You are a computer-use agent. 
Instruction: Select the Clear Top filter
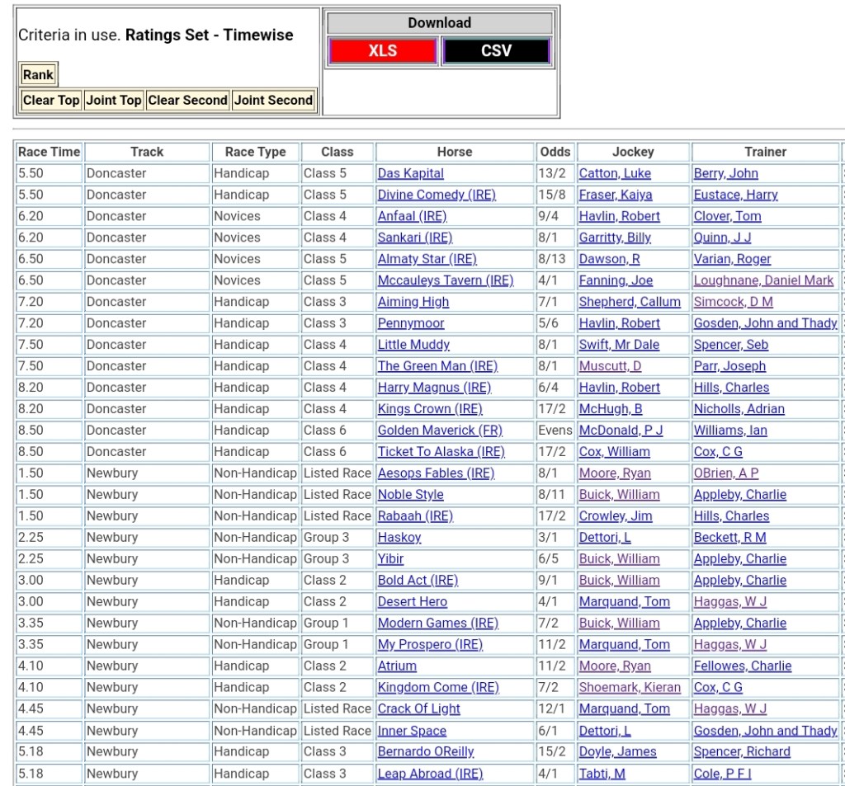[x=51, y=101]
